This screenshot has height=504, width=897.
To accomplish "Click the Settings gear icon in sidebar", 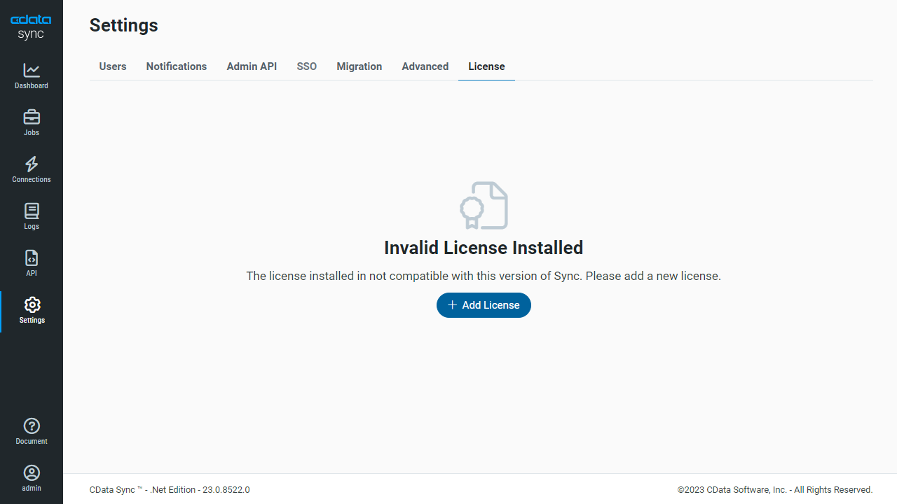I will [x=32, y=304].
